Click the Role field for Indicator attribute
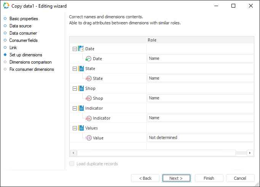Screen dimensions: 260x187 click(200, 118)
